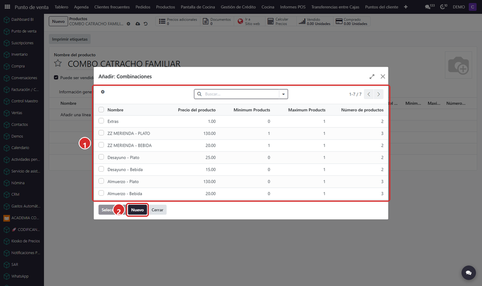Check the Desayuno - Bebida checkbox

click(x=101, y=169)
